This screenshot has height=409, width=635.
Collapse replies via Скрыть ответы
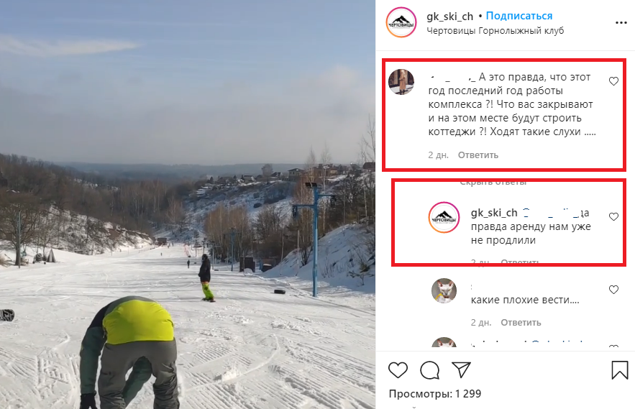pos(493,183)
